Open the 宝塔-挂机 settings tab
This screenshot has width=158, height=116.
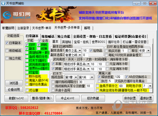[x=81, y=42]
